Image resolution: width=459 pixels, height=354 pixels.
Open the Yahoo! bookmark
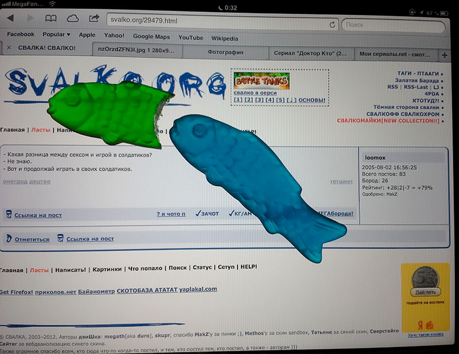tap(114, 36)
